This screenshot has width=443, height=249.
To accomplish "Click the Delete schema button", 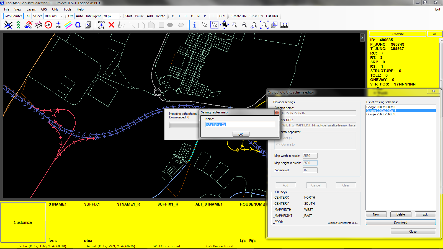I will 401,214.
